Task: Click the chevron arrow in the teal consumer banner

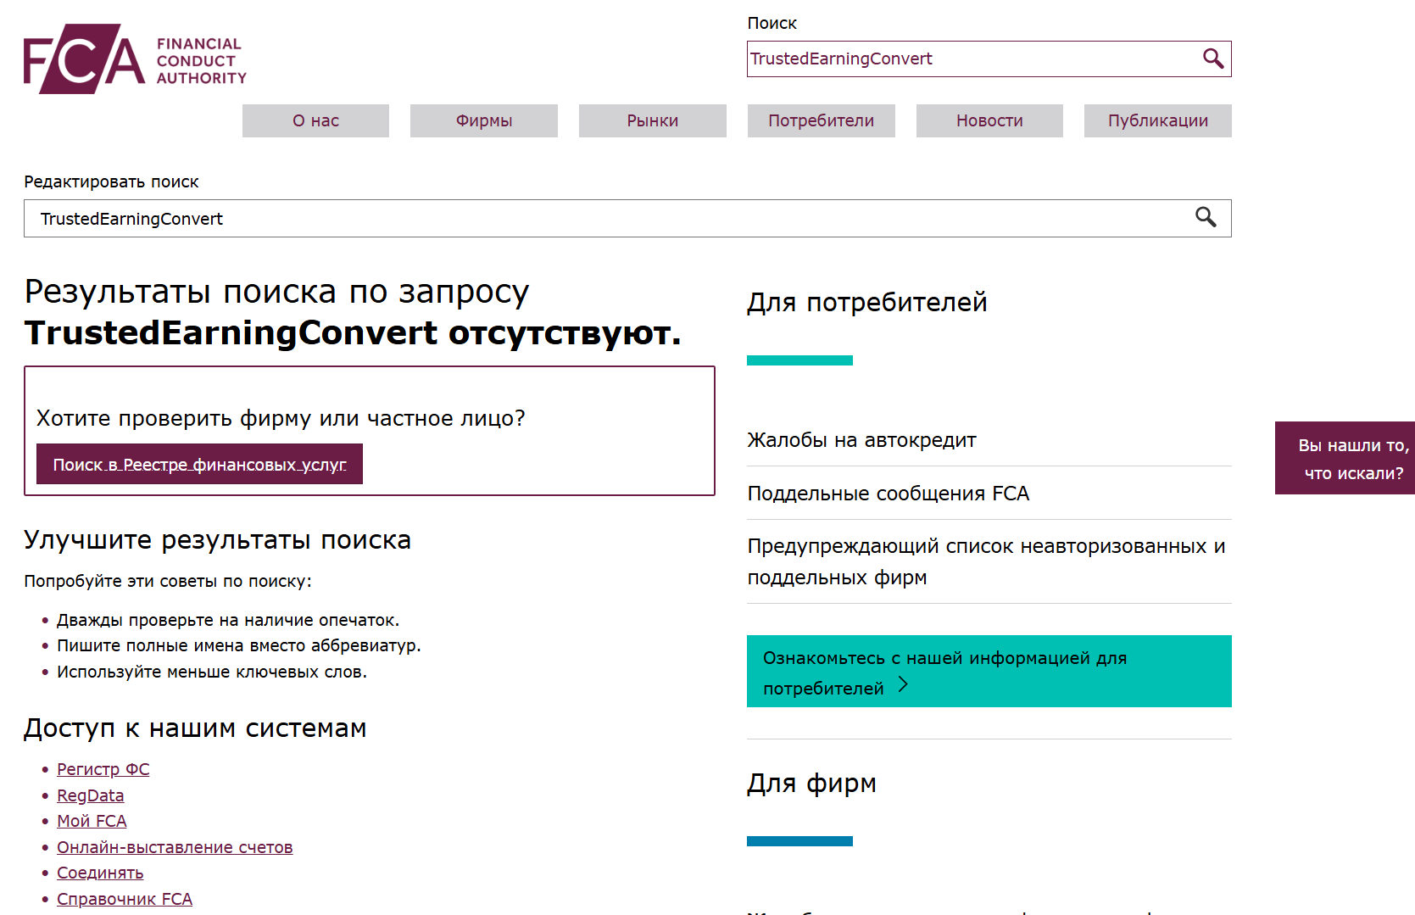Action: (x=903, y=685)
